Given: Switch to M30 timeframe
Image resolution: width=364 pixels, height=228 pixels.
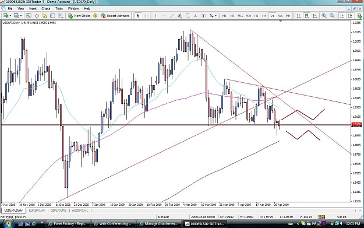Looking at the screenshot, I should point(248,16).
